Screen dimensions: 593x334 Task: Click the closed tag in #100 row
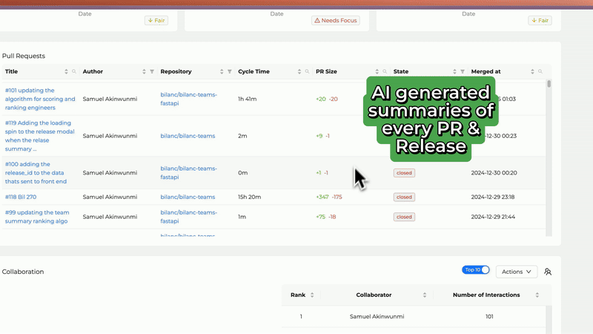(404, 173)
